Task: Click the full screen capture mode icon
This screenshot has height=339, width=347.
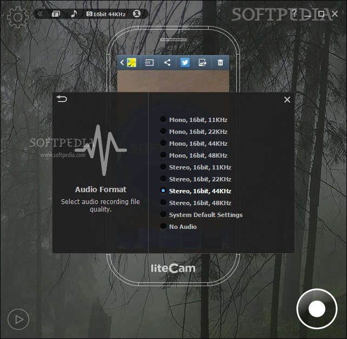Action: (56, 14)
